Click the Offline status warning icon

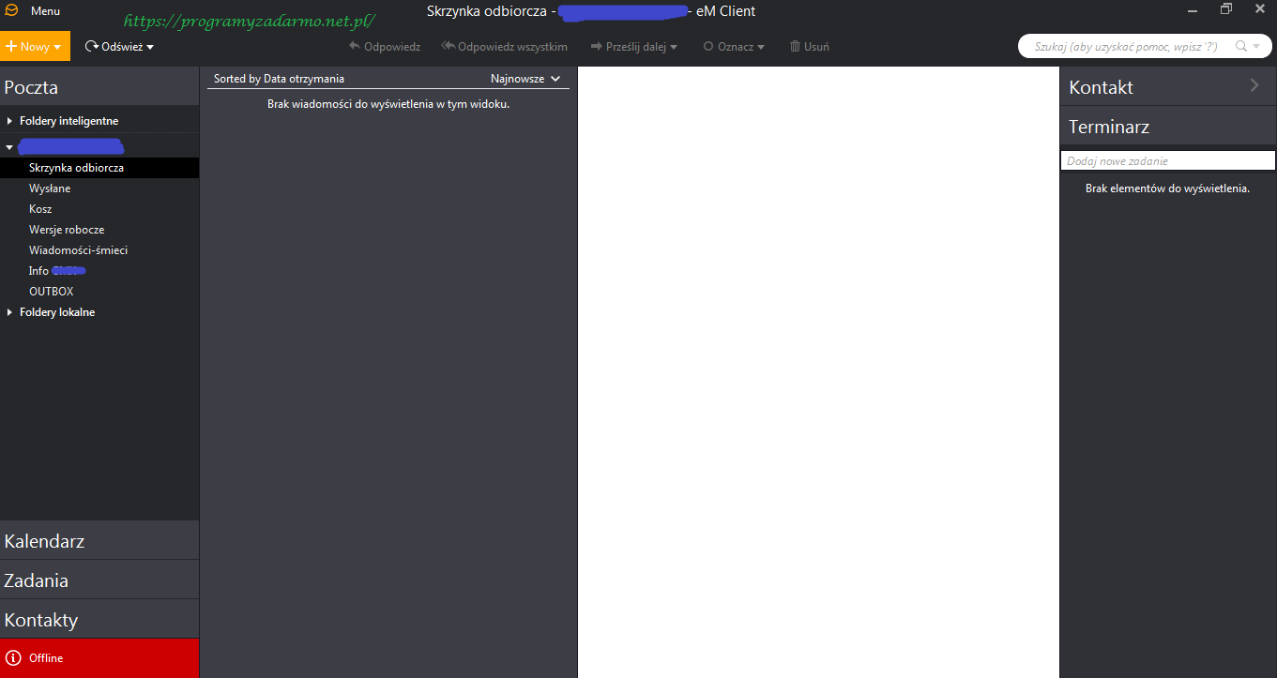13,658
